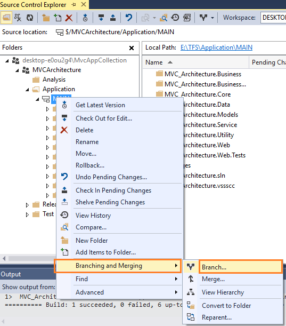Click the Folders pane horizontal scrollbar
This screenshot has width=286, height=326.
[x=31, y=258]
